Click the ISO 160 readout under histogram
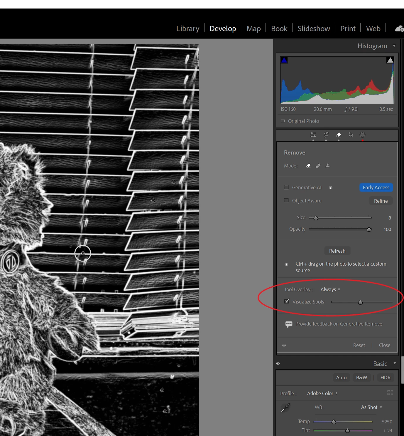Image resolution: width=404 pixels, height=436 pixels. click(288, 109)
